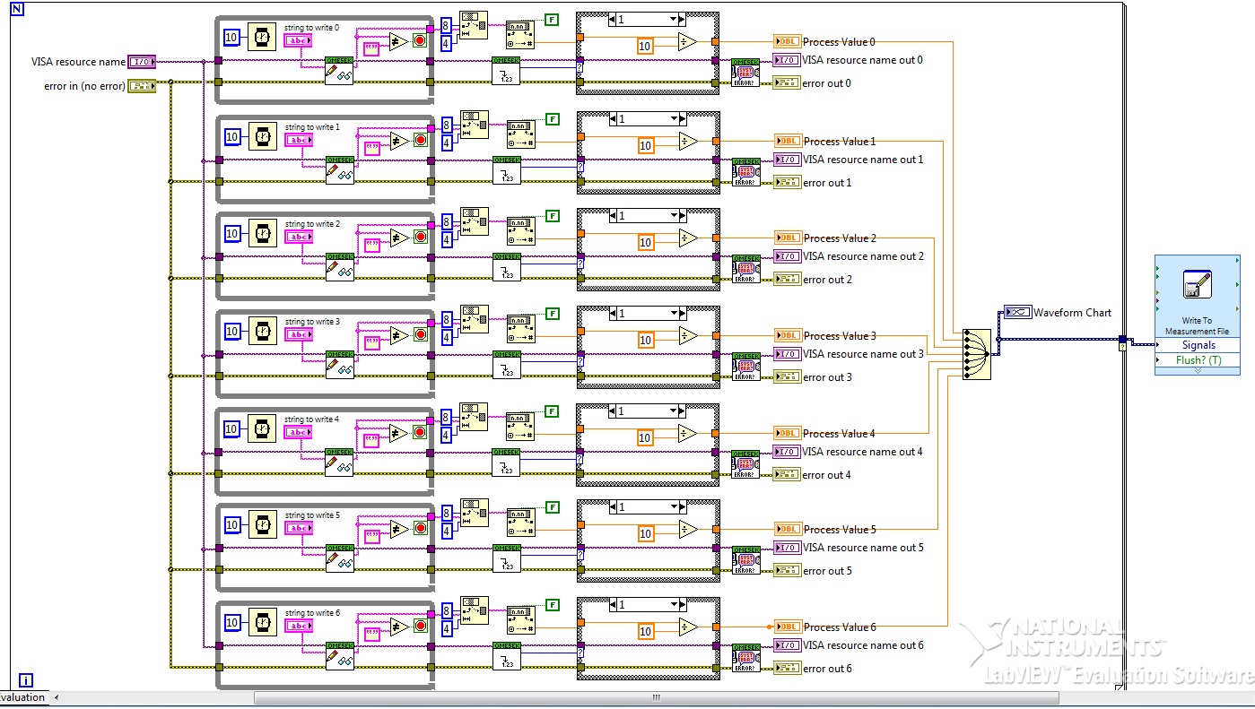Toggle the F boolean constant in Process Value 2 row
This screenshot has height=709, width=1255.
click(553, 216)
